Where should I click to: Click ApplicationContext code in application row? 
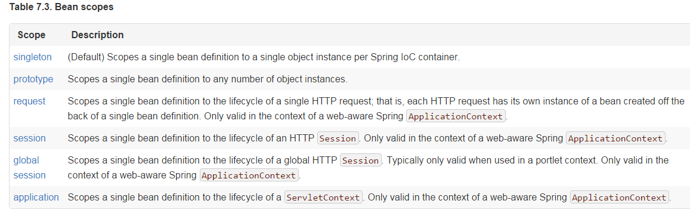(620, 198)
